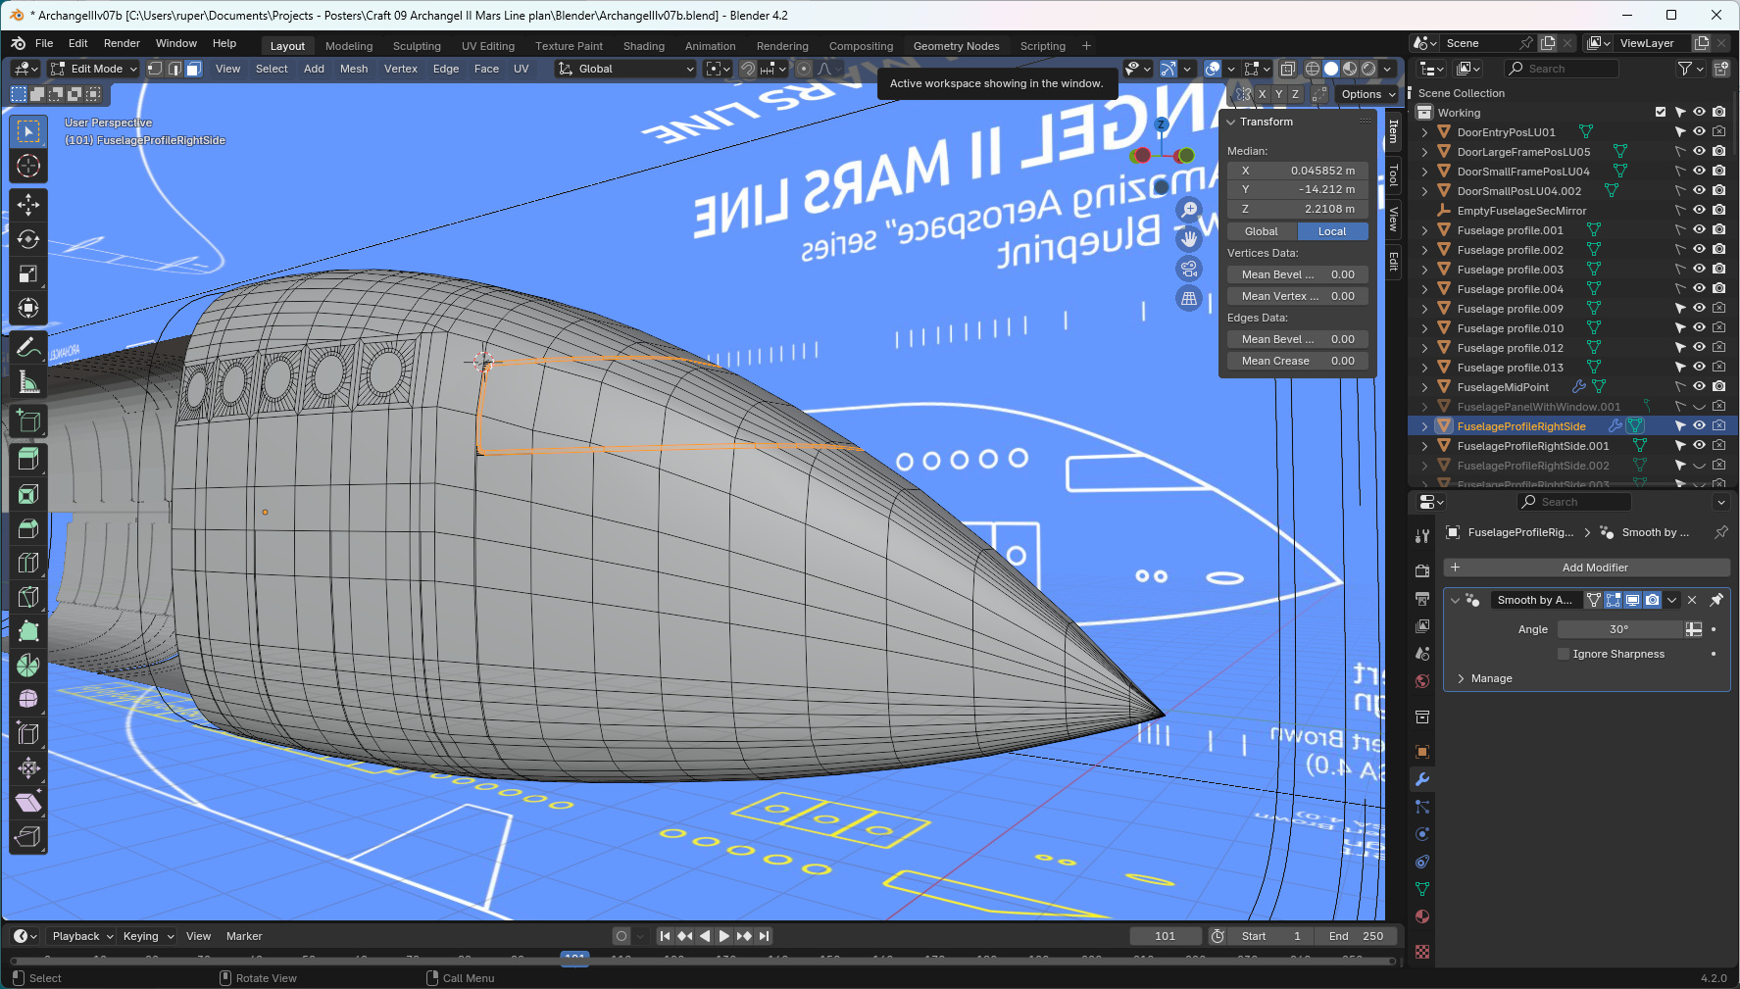Select the Scale tool

(28, 274)
